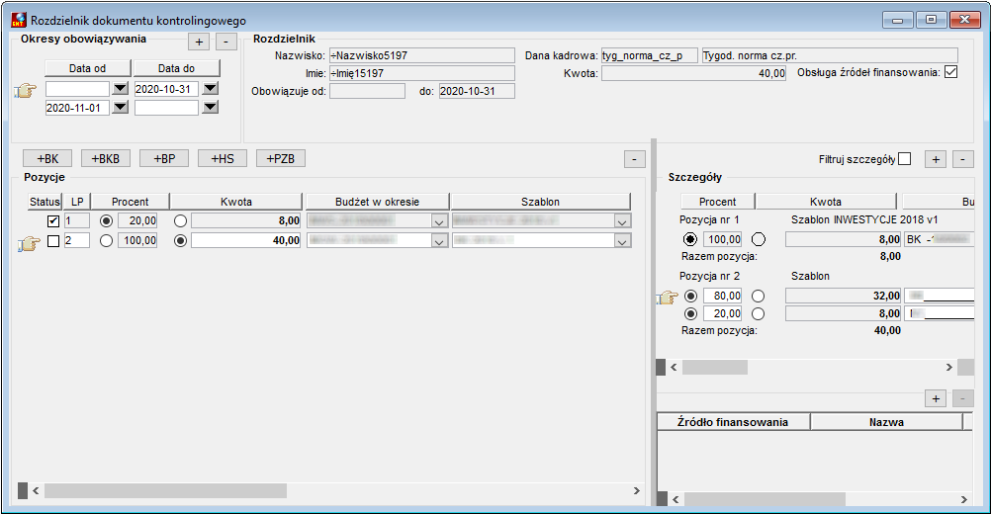Click the +PZB button
Image resolution: width=991 pixels, height=514 pixels.
[x=281, y=158]
